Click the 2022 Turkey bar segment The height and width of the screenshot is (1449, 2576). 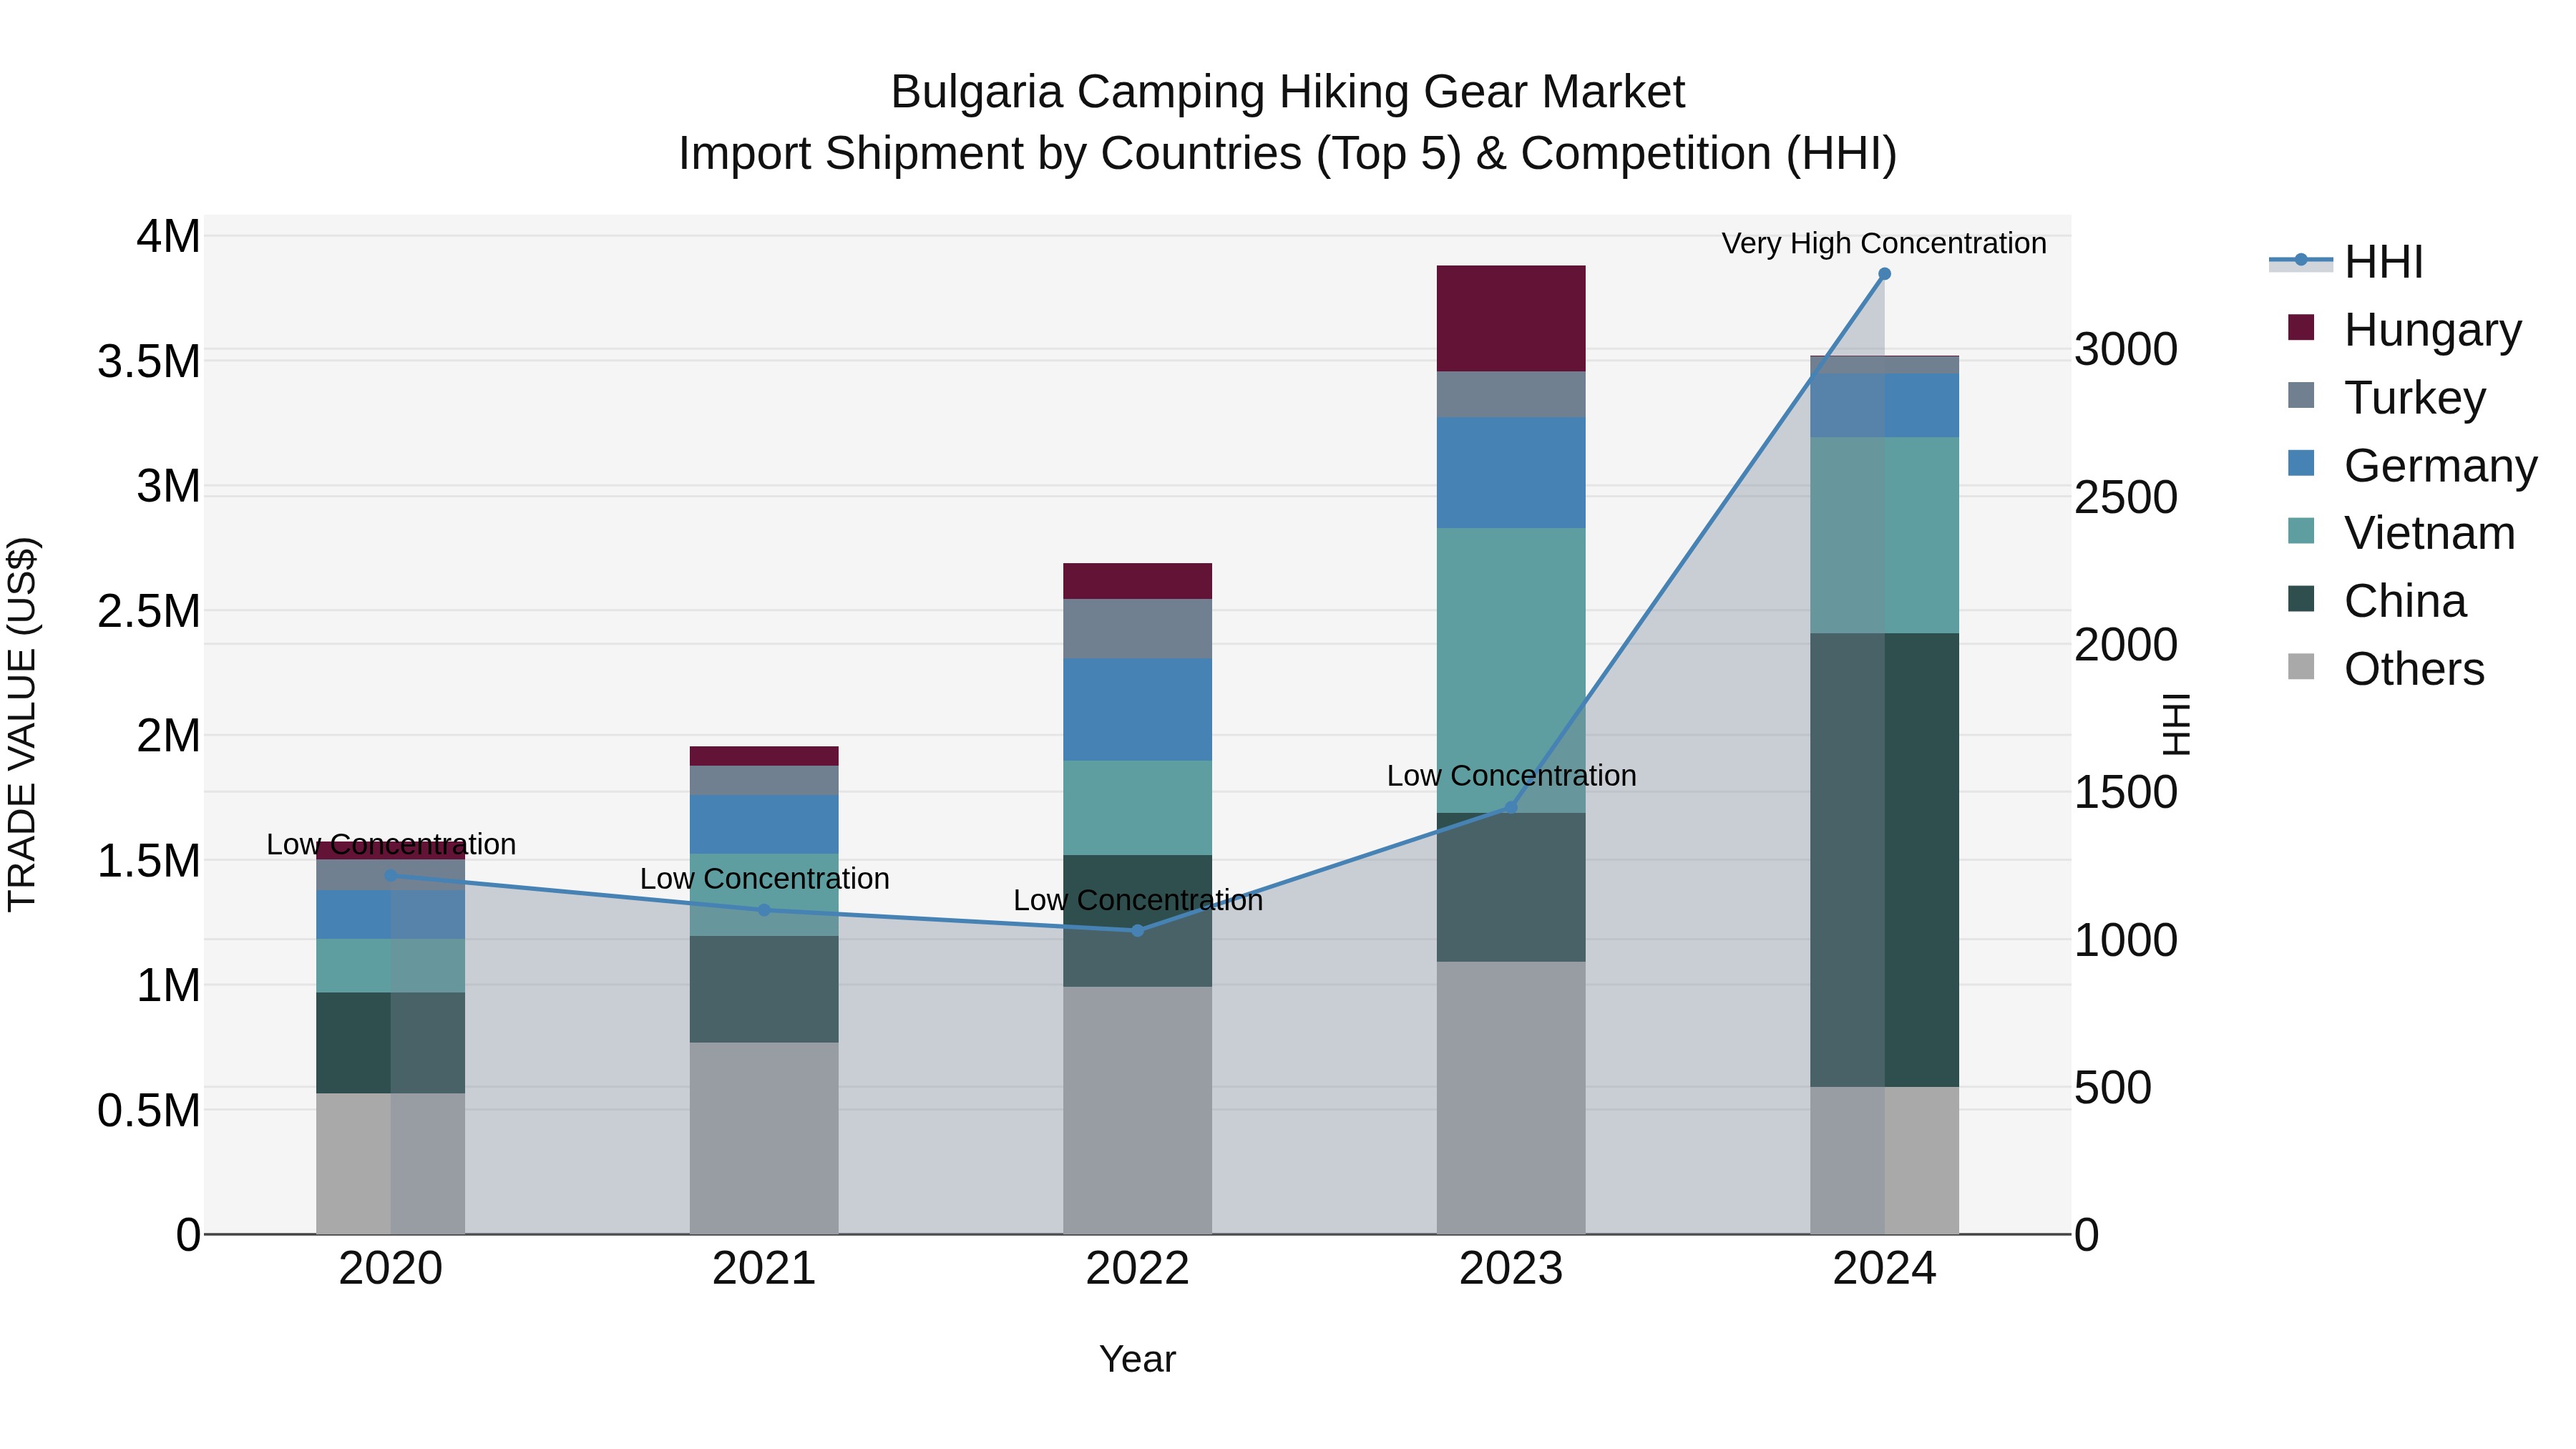[1138, 629]
